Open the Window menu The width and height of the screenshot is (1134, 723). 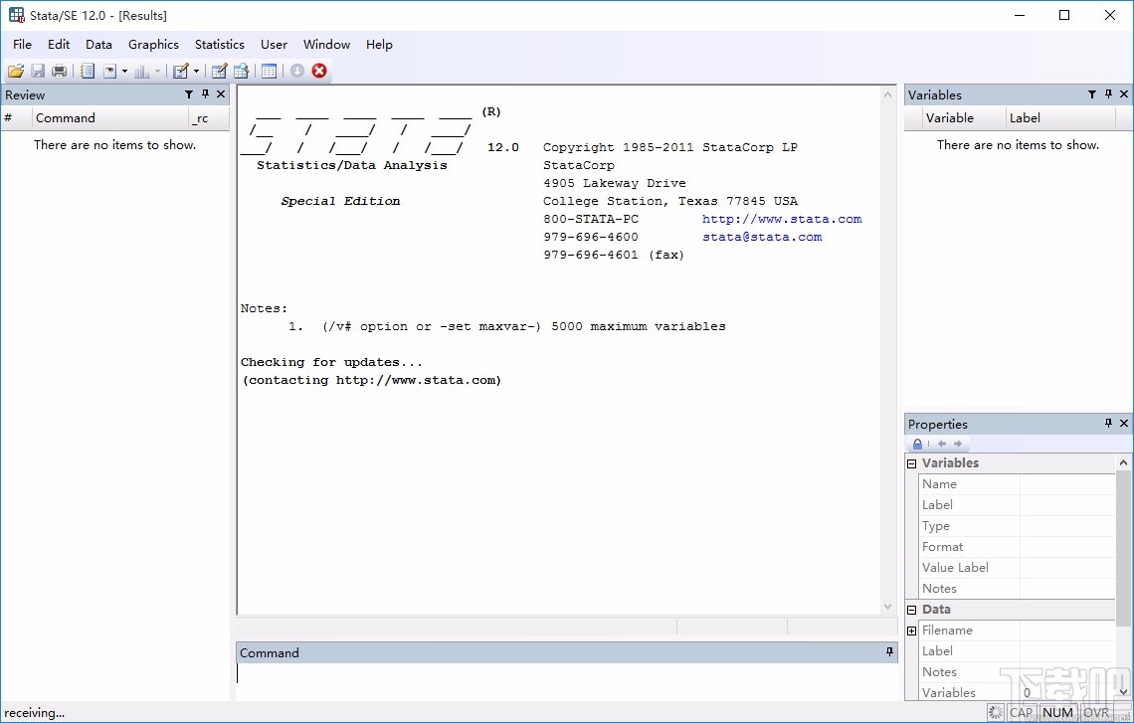pyautogui.click(x=326, y=44)
